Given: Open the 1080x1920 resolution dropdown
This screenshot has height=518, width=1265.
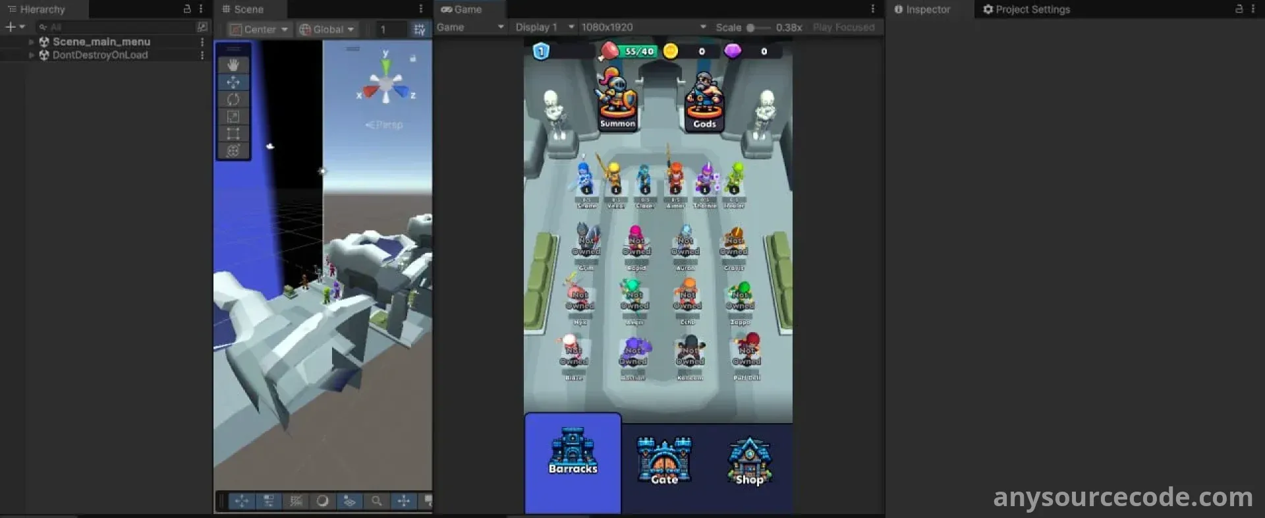Looking at the screenshot, I should point(643,27).
